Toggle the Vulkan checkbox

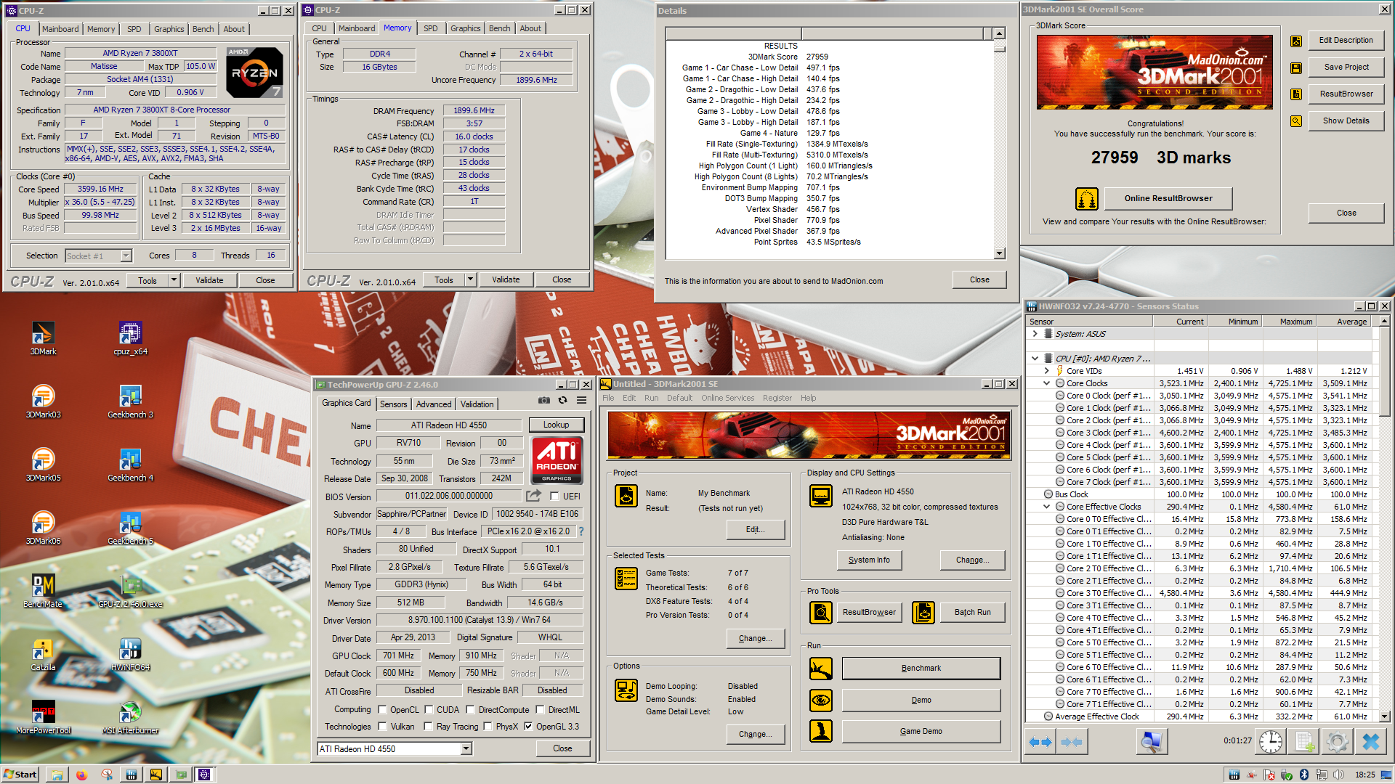click(383, 727)
